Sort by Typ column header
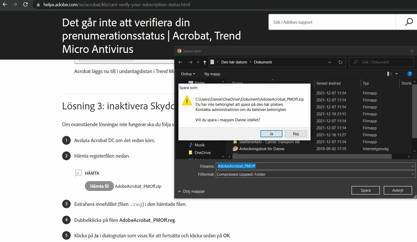This screenshot has width=417, height=242. (366, 83)
